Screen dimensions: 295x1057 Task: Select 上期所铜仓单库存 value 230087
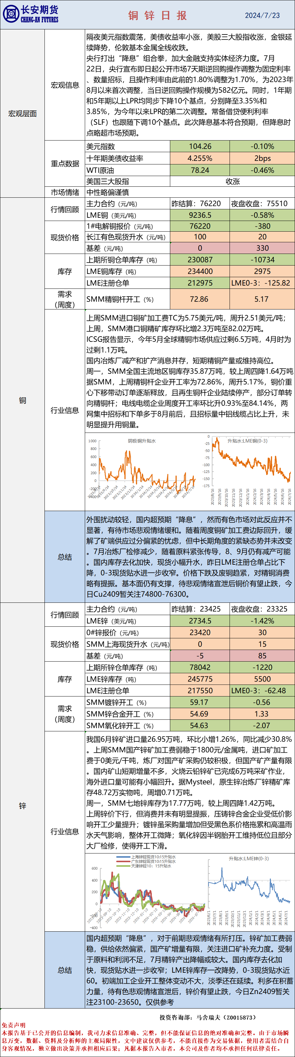tap(200, 260)
